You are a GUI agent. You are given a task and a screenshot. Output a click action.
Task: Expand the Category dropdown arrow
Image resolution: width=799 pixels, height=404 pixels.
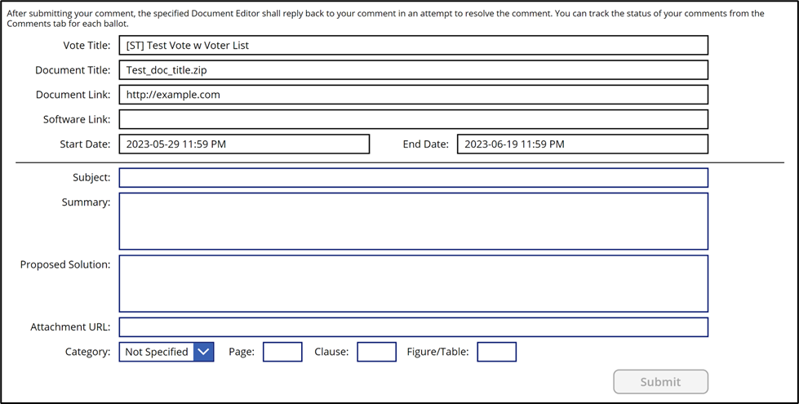[x=203, y=352]
